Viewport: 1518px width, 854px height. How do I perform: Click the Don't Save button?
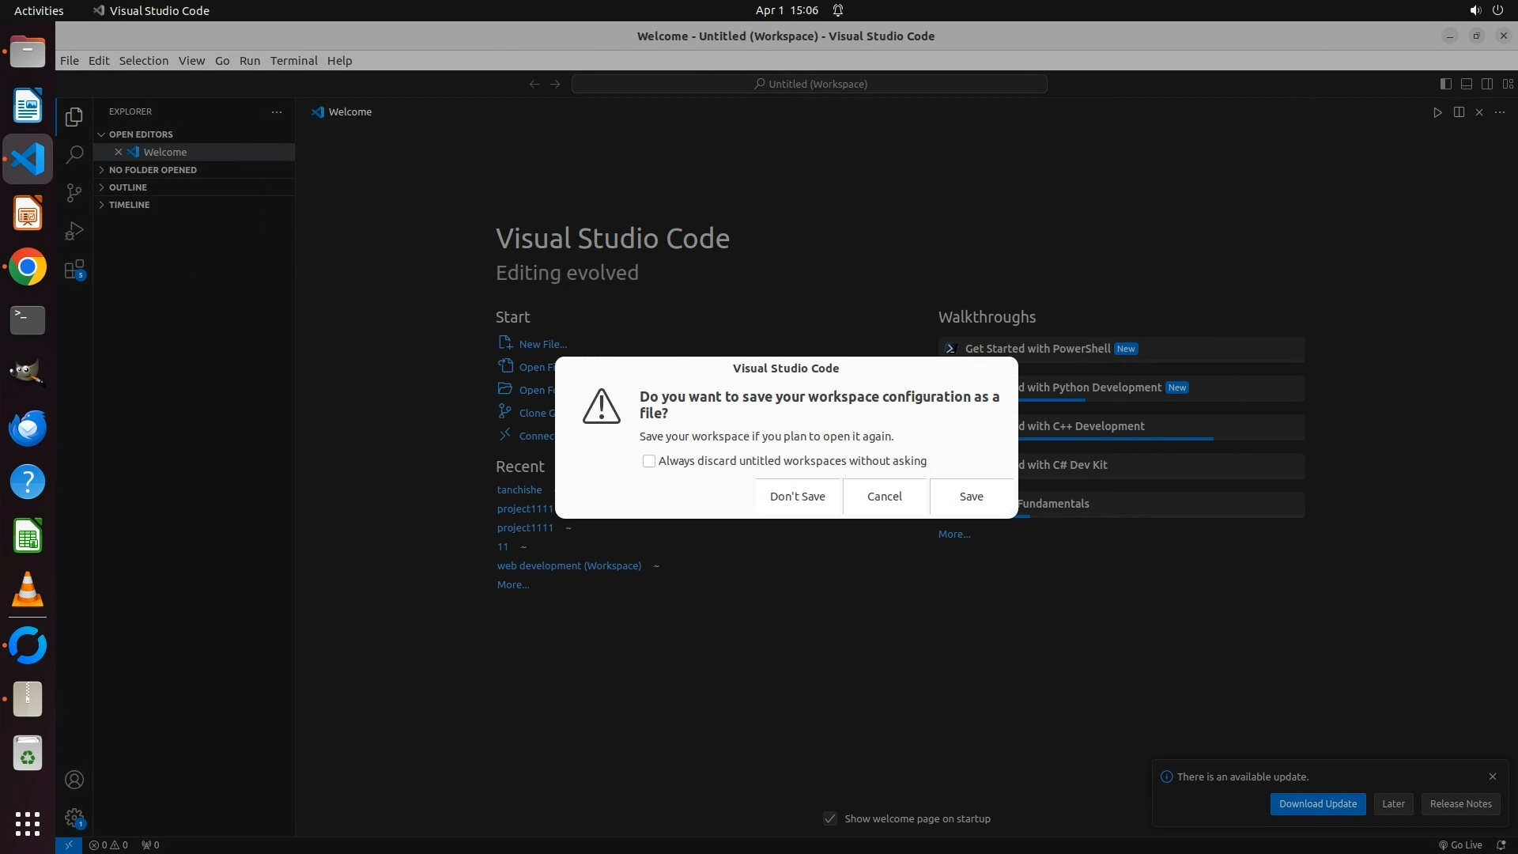point(797,497)
